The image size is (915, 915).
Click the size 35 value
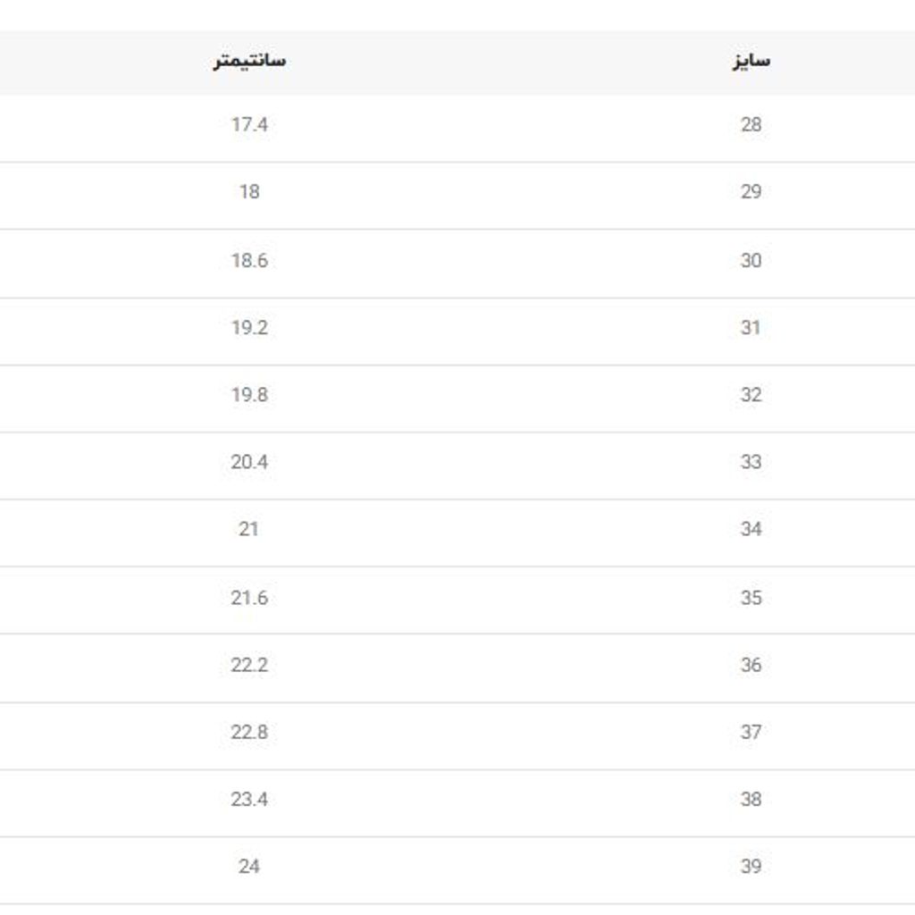[x=751, y=598]
